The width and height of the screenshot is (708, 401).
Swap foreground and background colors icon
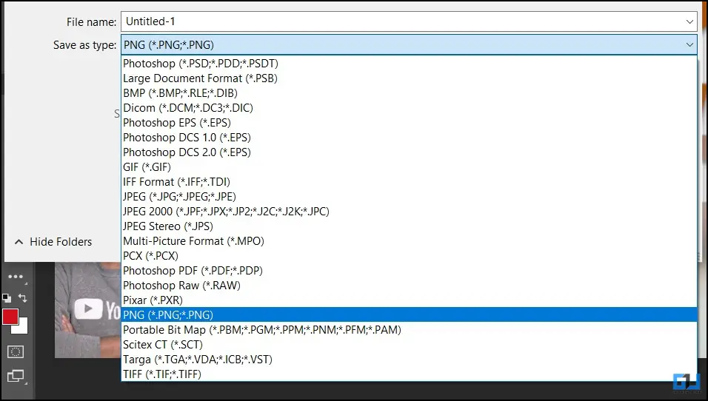[22, 297]
